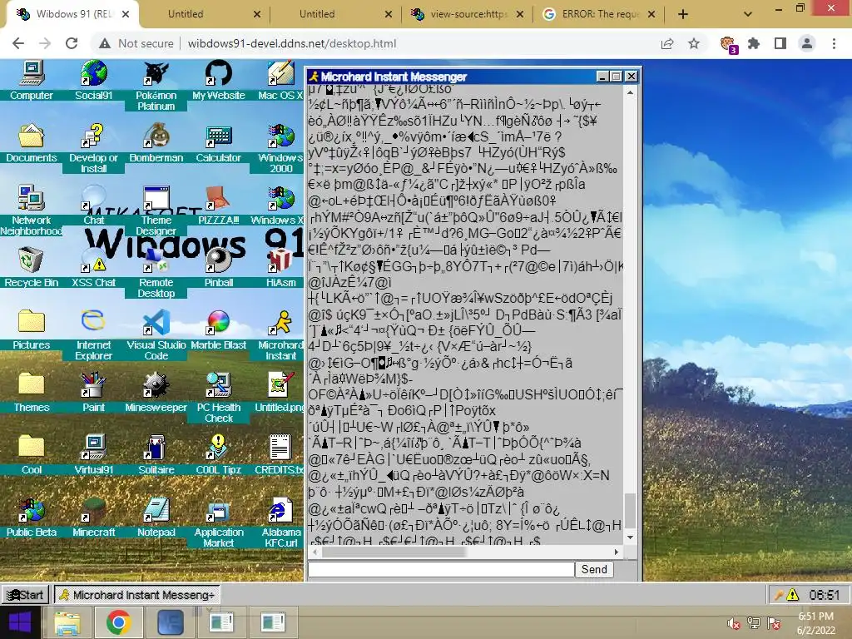Open the tab search dropdown chevron
The image size is (852, 639).
coord(748,15)
